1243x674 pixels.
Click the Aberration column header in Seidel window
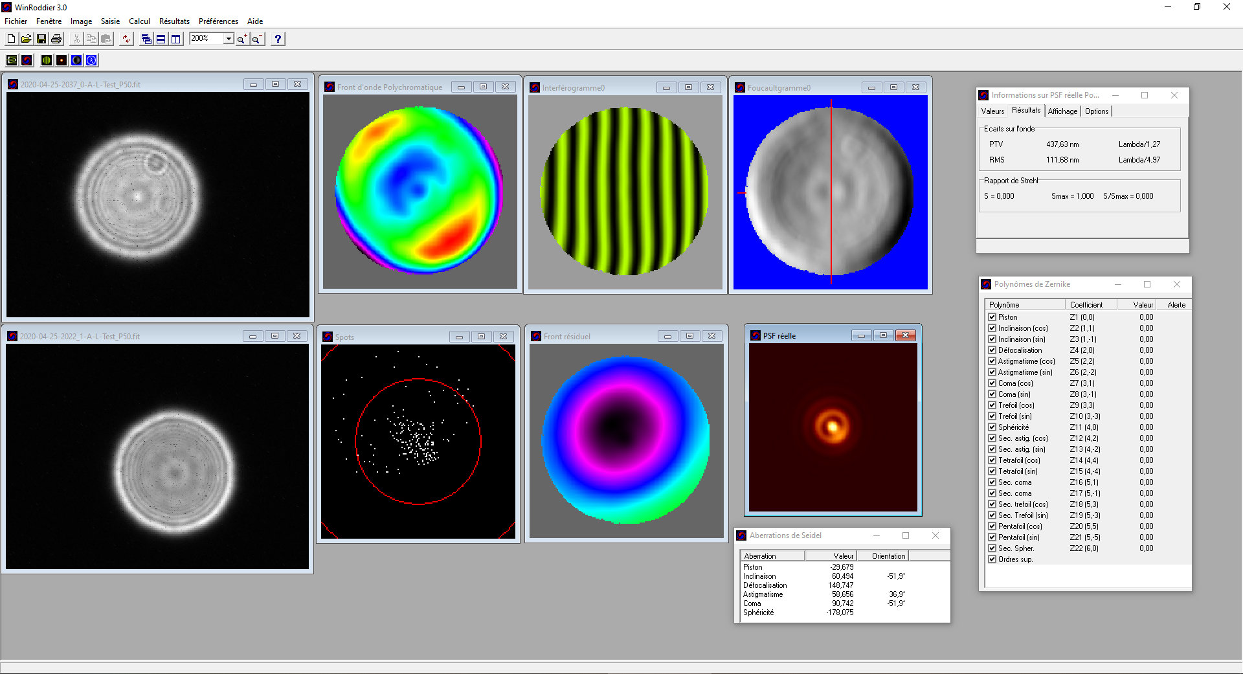point(772,556)
